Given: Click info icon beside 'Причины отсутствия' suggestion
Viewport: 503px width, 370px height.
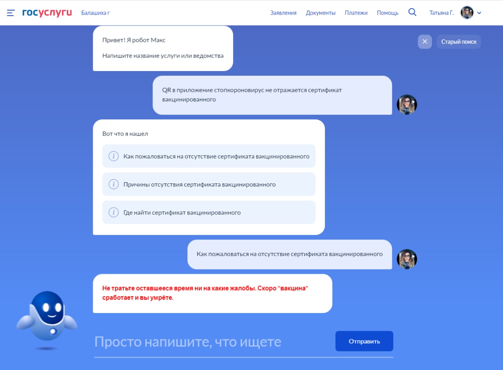Looking at the screenshot, I should click(114, 184).
